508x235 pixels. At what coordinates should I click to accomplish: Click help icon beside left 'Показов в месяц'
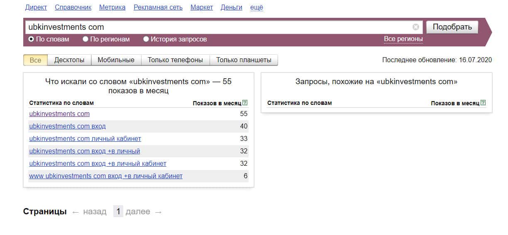[245, 103]
